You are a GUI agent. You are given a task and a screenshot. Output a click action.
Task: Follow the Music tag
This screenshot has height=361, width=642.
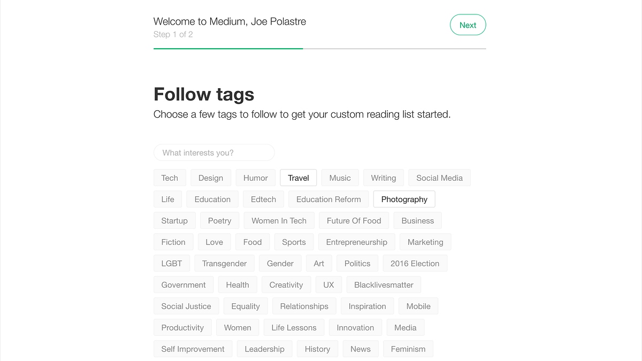click(340, 178)
